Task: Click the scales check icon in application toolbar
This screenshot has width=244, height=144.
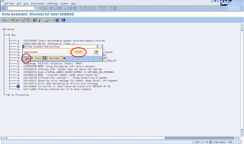Action: (17, 20)
